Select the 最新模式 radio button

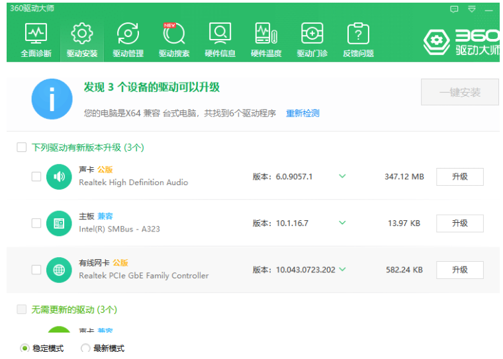coord(85,348)
